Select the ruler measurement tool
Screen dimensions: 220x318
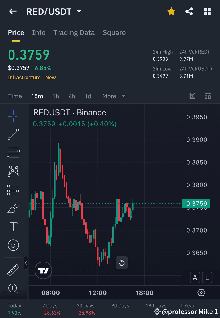pos(13,270)
